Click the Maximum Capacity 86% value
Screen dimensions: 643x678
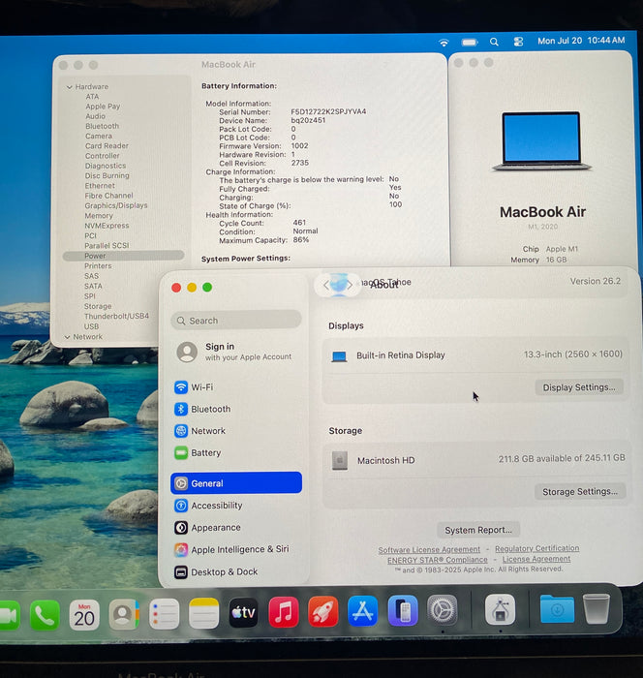pos(301,239)
